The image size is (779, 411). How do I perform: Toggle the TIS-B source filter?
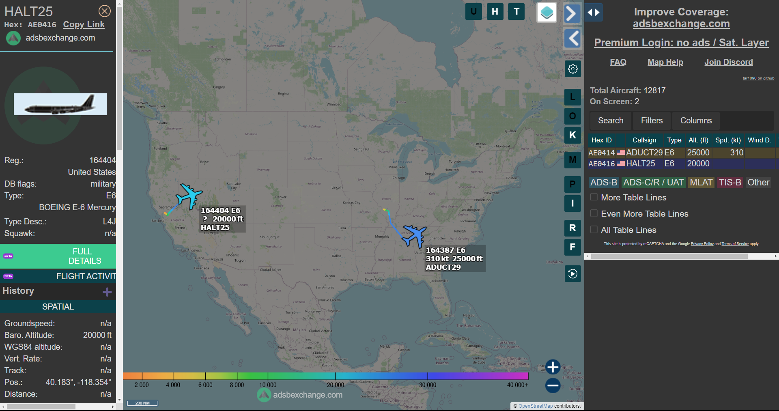[730, 183]
